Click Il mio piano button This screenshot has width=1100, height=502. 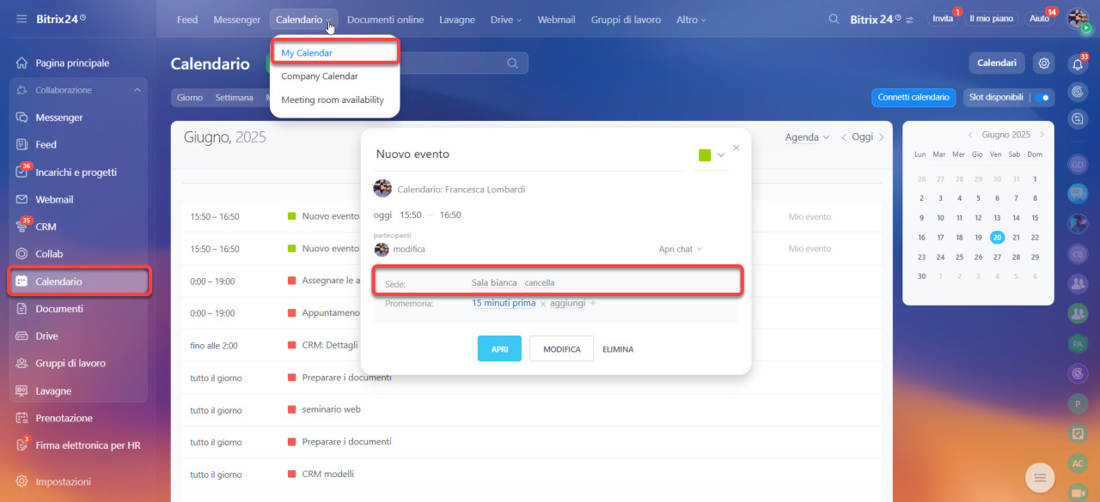(x=991, y=18)
